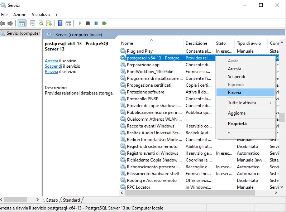Click gear icon of Registro di sistema remoto
This screenshot has width=286, height=212.
tap(123, 146)
